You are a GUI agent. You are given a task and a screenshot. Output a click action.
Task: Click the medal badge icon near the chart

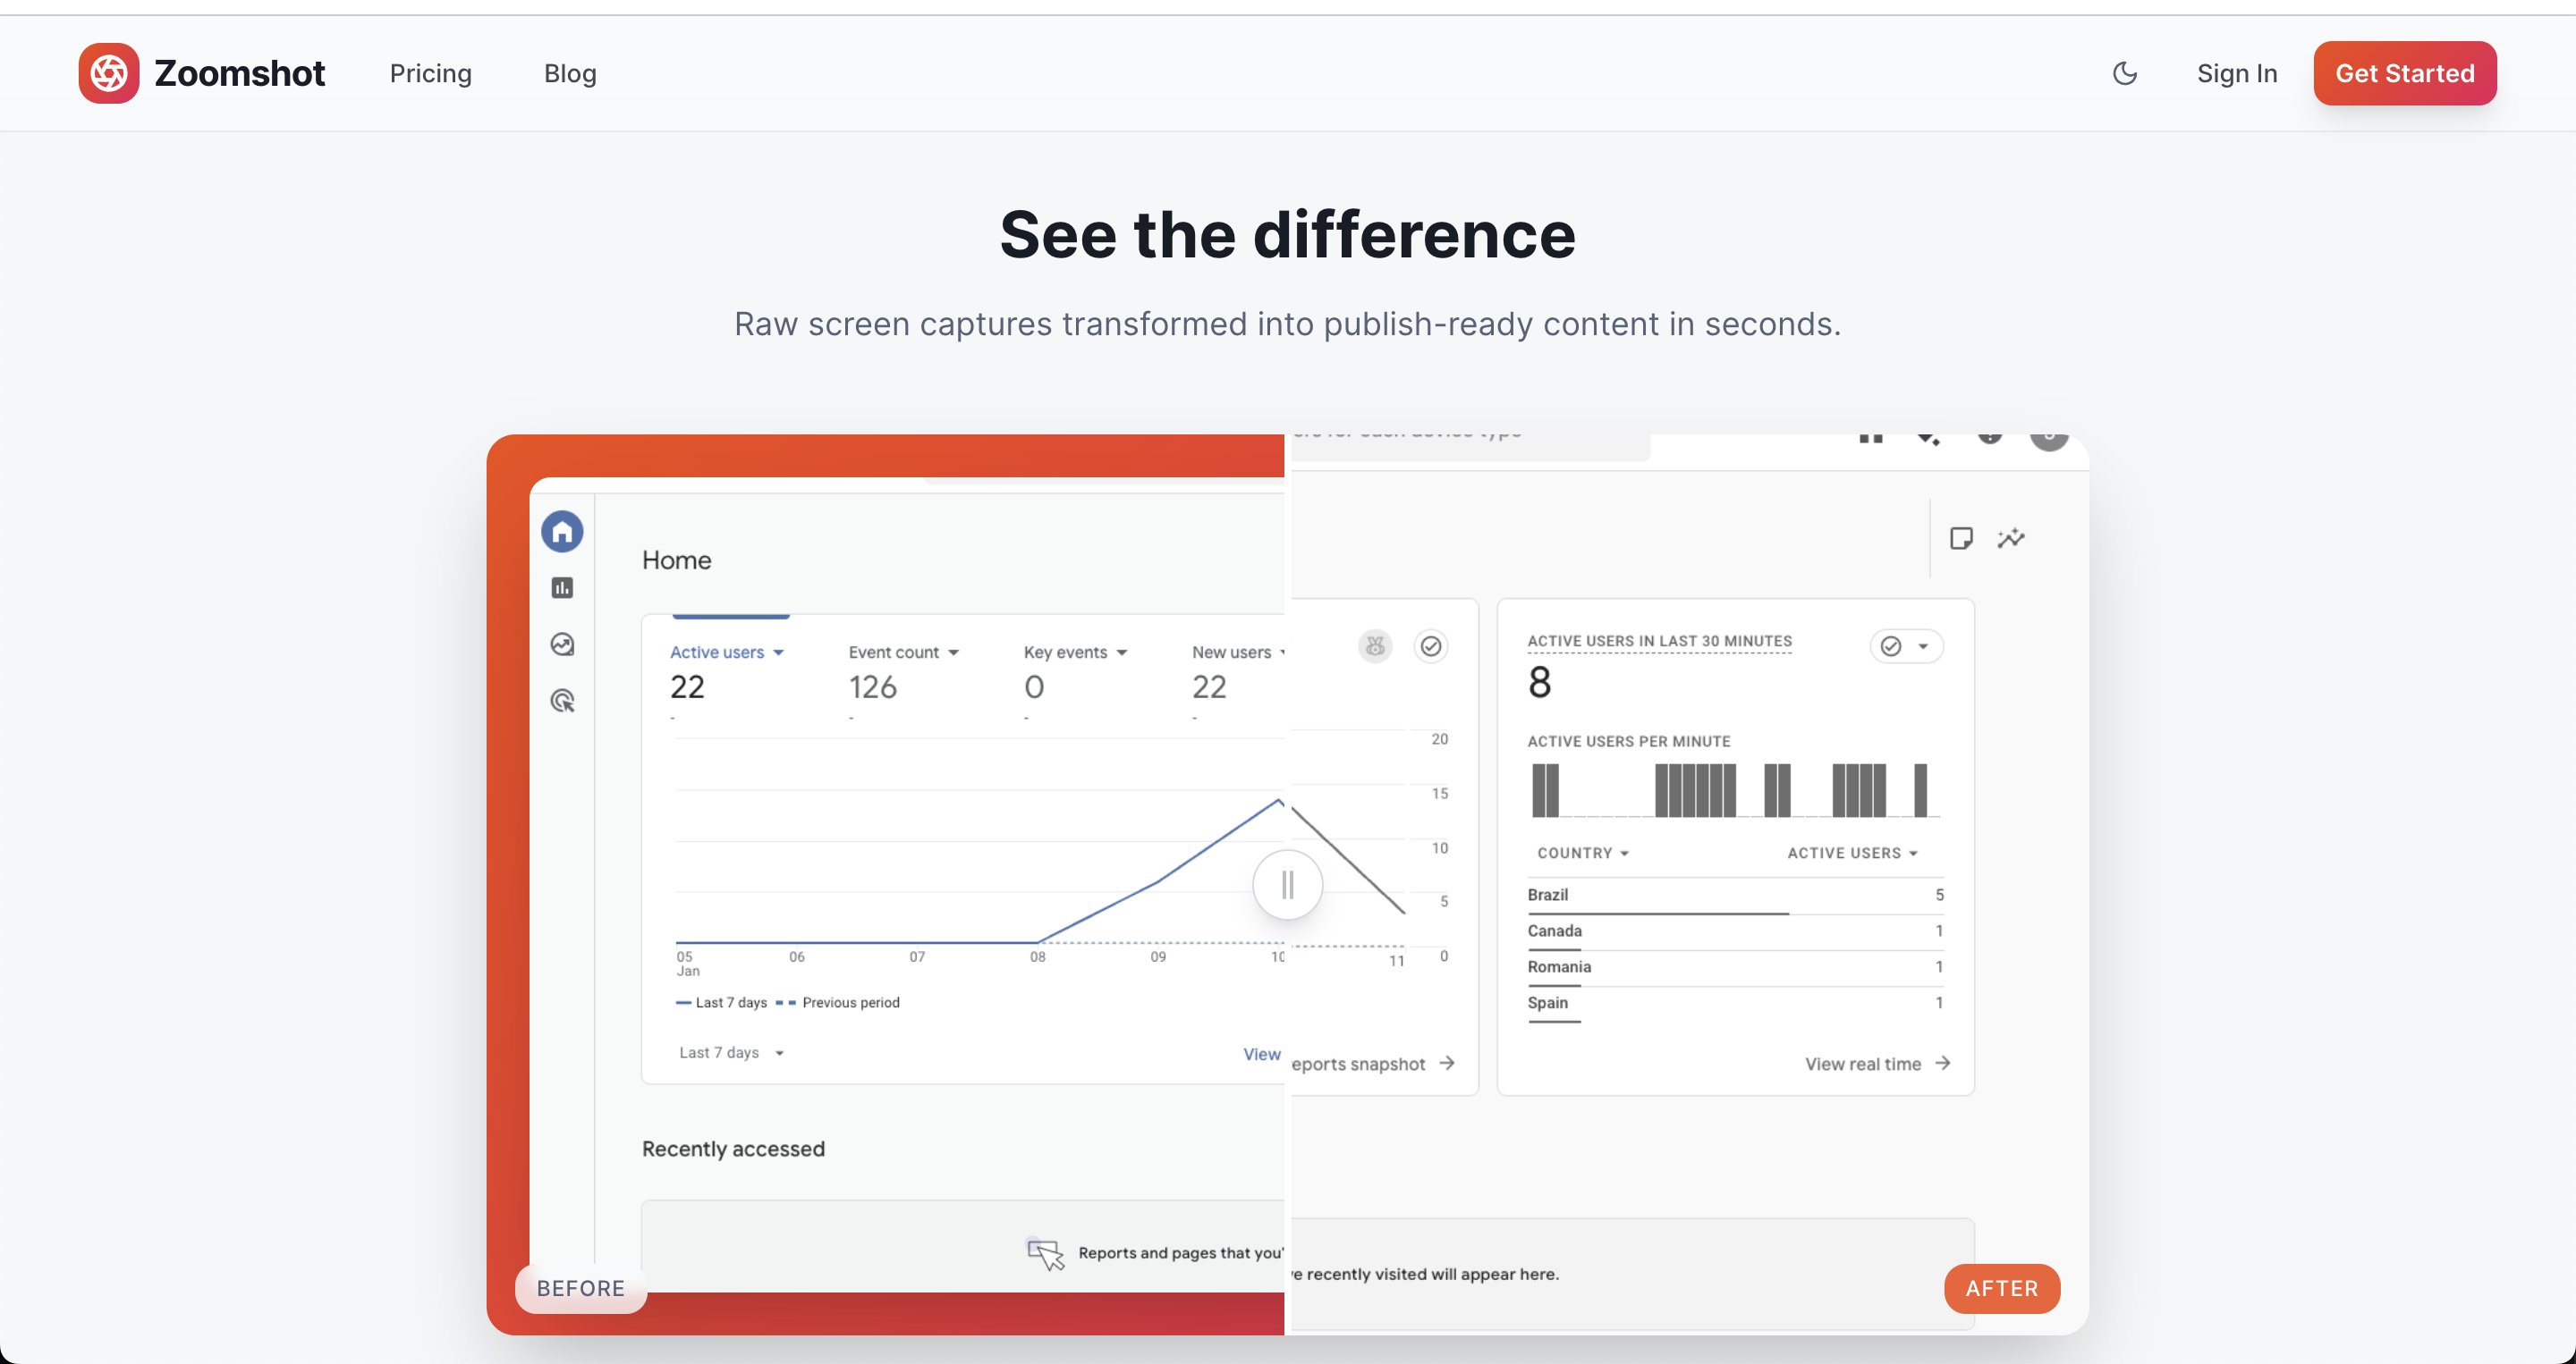(x=1374, y=645)
